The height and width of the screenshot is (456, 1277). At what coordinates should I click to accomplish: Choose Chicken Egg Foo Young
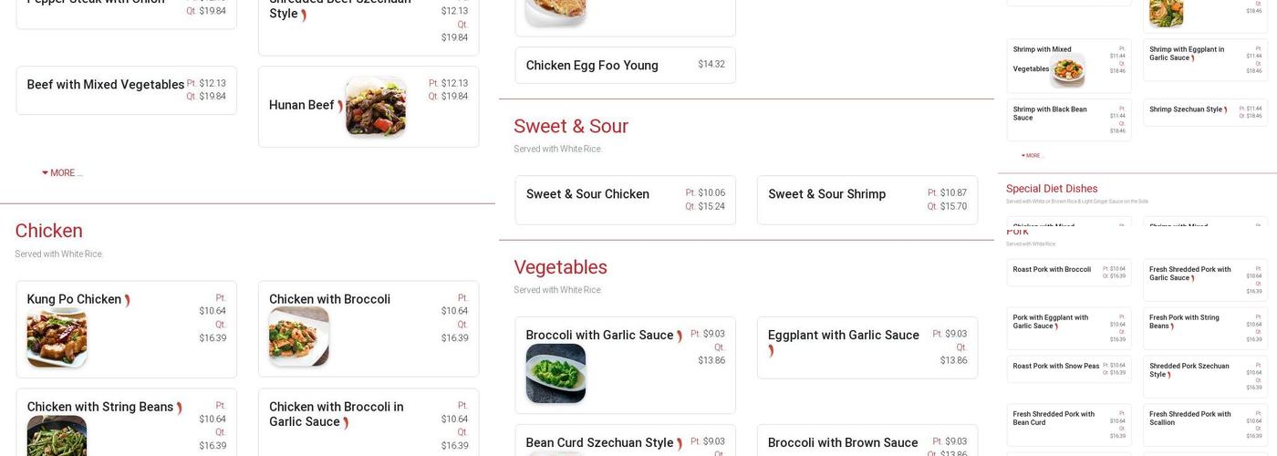coord(592,66)
